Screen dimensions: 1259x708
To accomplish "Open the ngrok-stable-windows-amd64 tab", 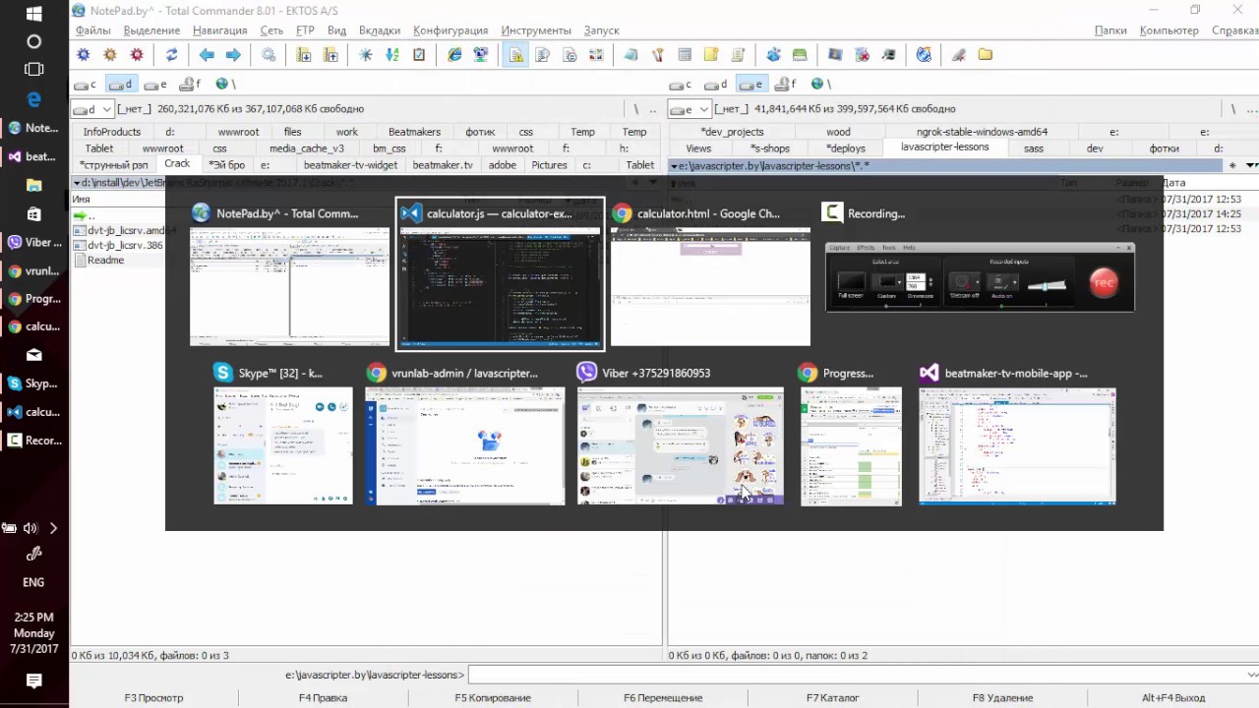I will point(982,132).
